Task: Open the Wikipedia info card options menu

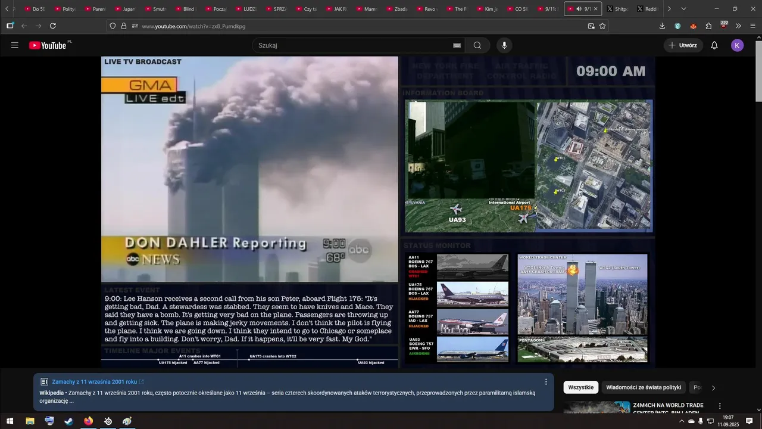Action: pyautogui.click(x=546, y=382)
